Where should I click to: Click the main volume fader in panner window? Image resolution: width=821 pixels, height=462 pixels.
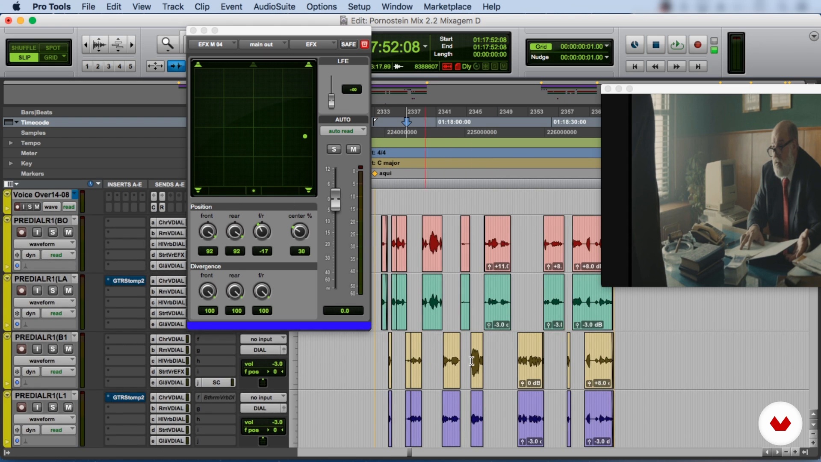[x=336, y=200]
